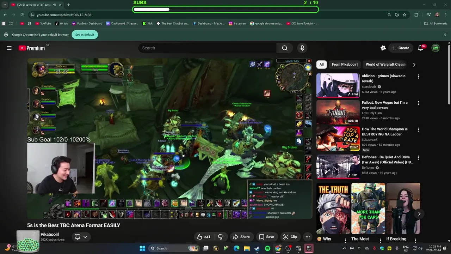Reload the page in Chrome
Image resolution: width=451 pixels, height=254 pixels.
(x=22, y=15)
